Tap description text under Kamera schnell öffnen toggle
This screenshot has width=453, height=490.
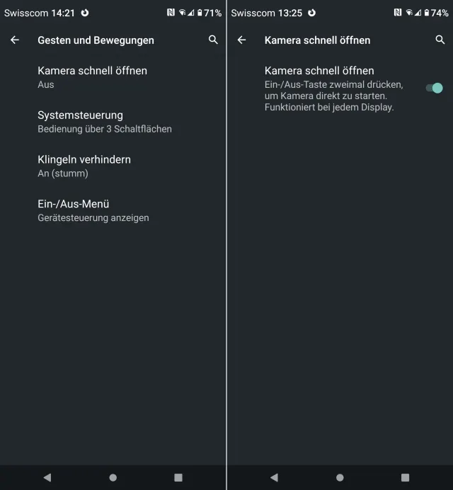(334, 96)
